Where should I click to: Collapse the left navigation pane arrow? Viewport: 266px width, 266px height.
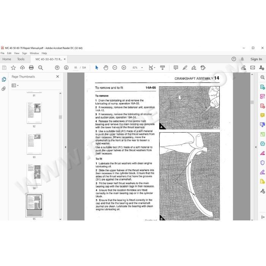pos(65,147)
